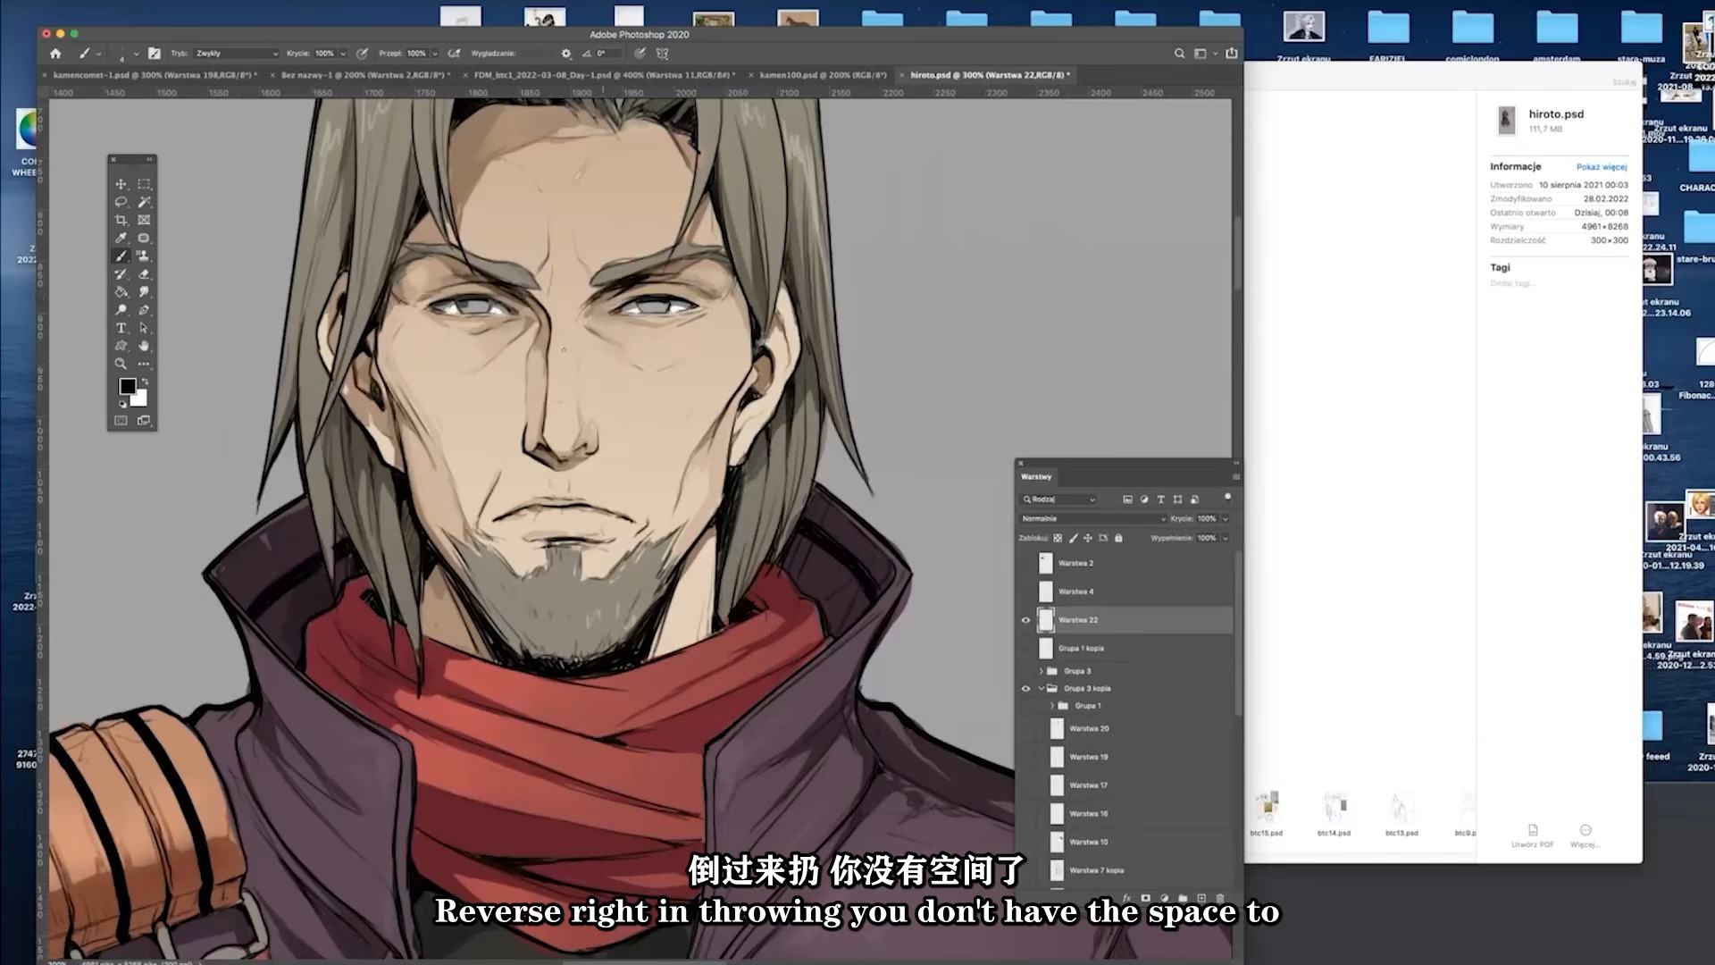Open the Krycie opacity dropdown in options bar
Viewport: 1715px width, 965px height.
click(x=343, y=54)
